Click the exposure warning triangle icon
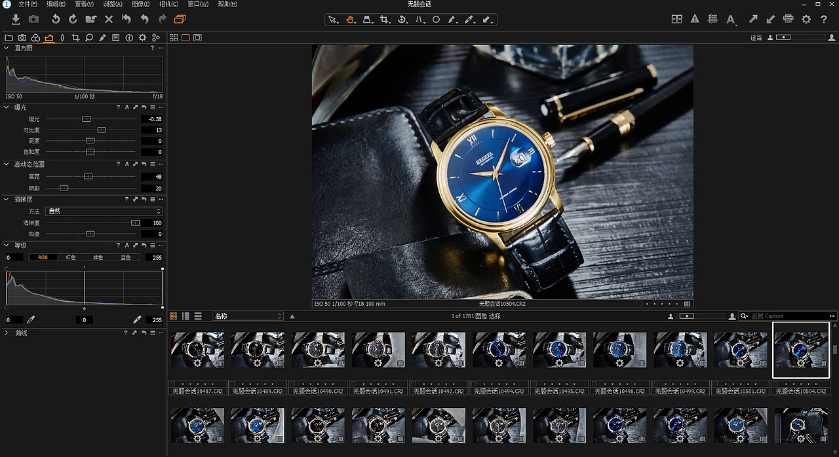This screenshot has height=457, width=839. pyautogui.click(x=695, y=20)
